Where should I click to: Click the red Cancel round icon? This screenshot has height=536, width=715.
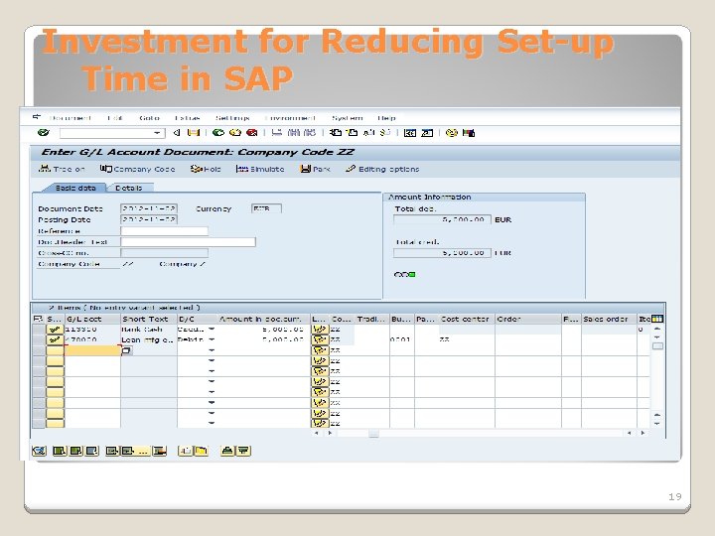click(x=251, y=133)
